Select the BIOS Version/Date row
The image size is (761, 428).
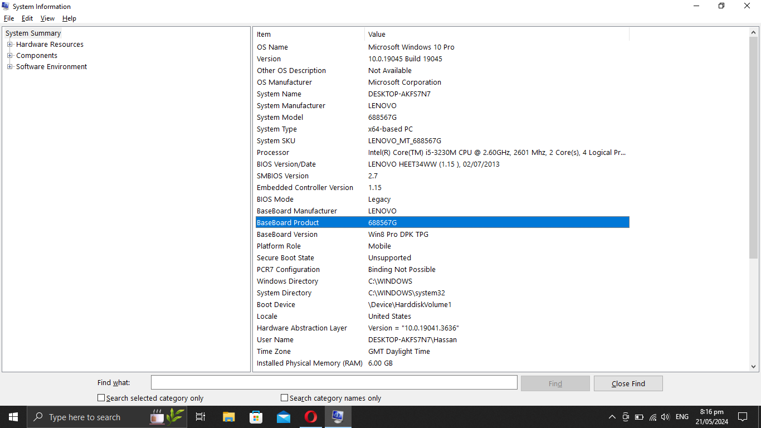point(442,164)
